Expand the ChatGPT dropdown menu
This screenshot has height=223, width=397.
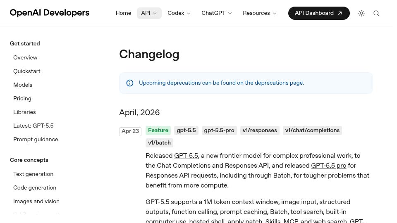click(216, 13)
